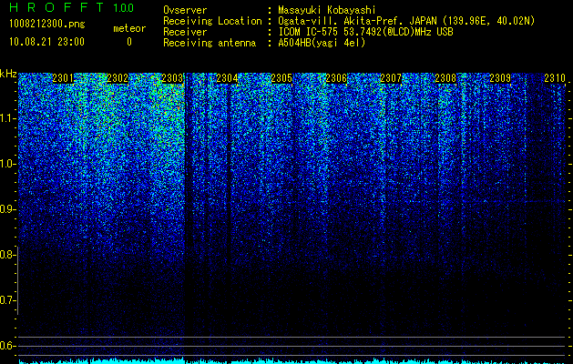
Task: Click the 2308 time marker
Action: coord(445,78)
